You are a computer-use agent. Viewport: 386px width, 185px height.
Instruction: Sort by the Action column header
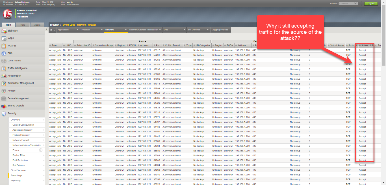pos(364,46)
